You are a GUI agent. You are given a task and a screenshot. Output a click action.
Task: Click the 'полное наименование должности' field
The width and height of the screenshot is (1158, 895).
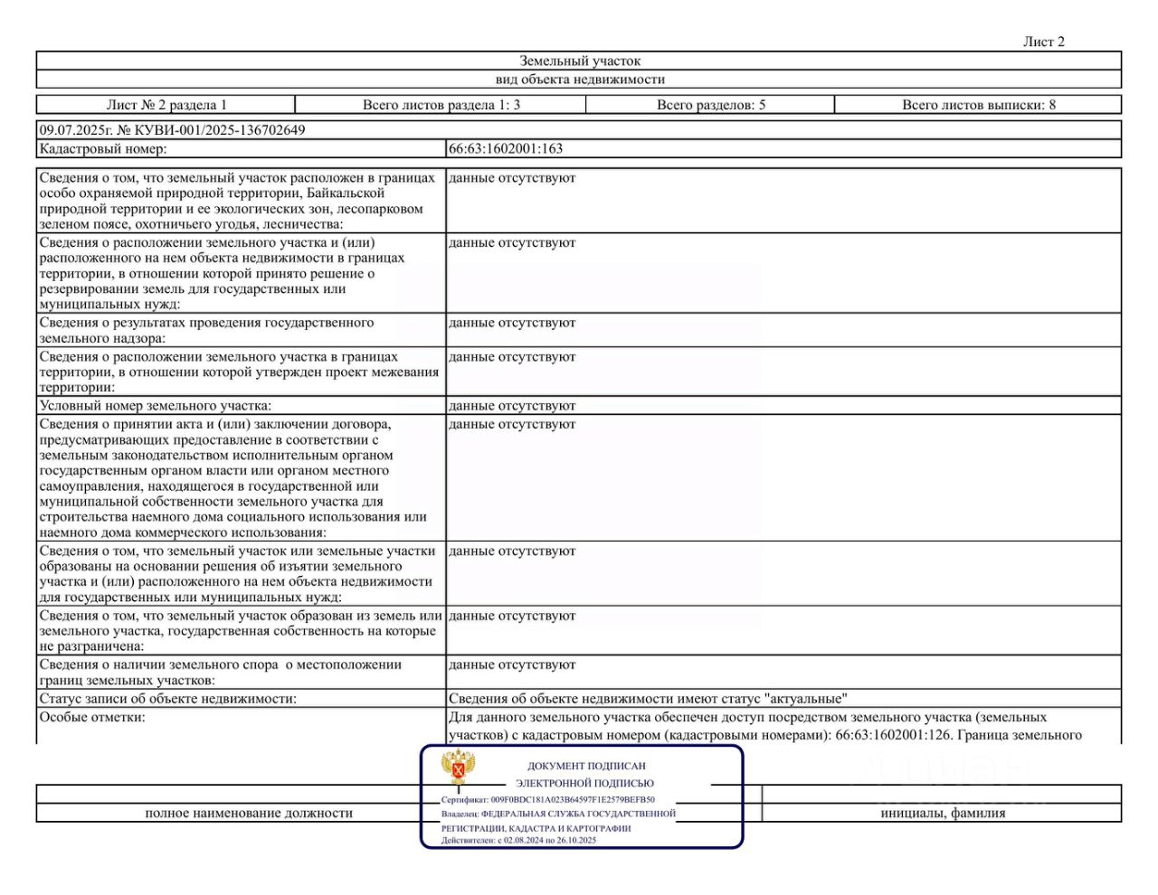[x=249, y=813]
